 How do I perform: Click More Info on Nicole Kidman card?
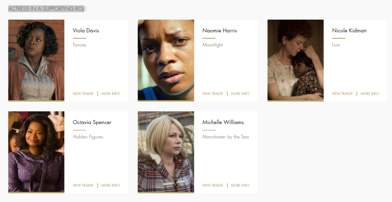(x=370, y=94)
